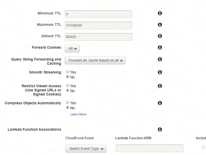Click info icon beside Minimum TTL
The image size is (206, 155).
pos(160,13)
